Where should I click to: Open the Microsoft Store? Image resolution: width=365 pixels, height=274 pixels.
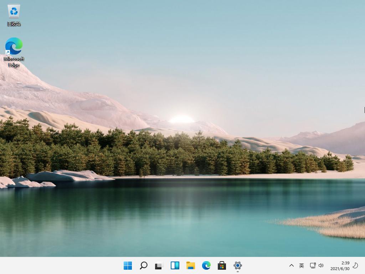(x=221, y=265)
